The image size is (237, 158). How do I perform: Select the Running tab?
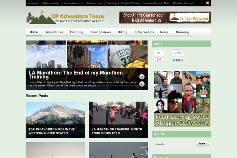click(182, 32)
